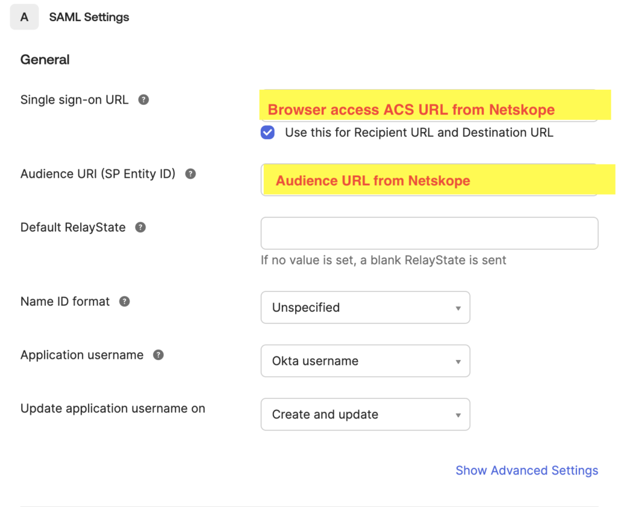Click the Default RelayState label
Viewport: 618px width, 507px height.
(x=73, y=227)
